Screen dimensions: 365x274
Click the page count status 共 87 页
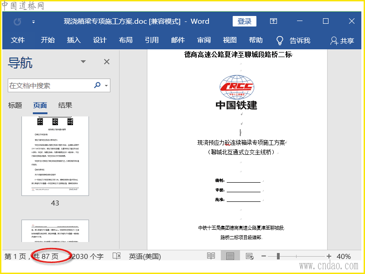[46, 257]
